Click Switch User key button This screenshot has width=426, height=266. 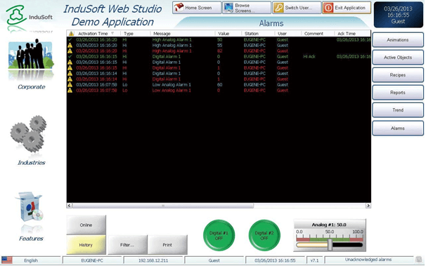(x=297, y=8)
